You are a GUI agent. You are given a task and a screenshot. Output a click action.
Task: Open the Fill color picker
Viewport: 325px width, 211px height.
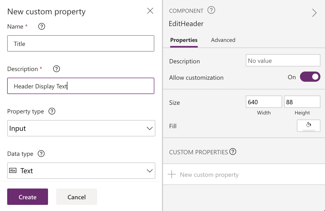(308, 126)
